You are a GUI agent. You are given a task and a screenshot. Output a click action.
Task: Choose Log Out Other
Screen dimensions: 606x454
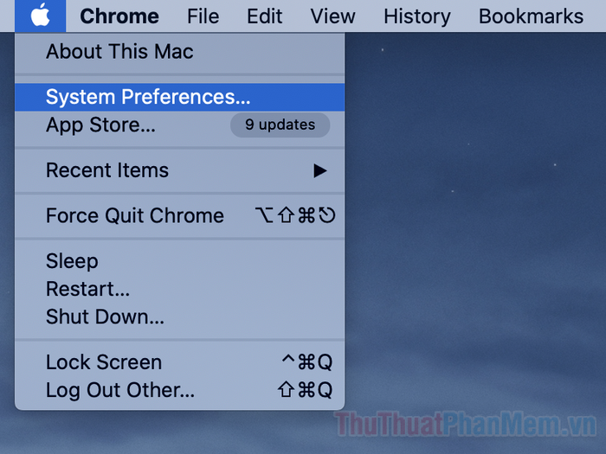(x=120, y=390)
